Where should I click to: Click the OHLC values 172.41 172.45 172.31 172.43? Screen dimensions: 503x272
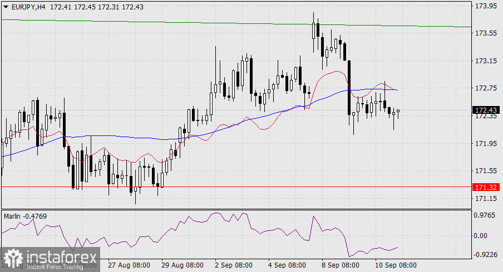[x=97, y=7]
